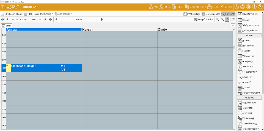This screenshot has height=131, width=264.
Task: Click the Aktionen section header
Action: click(x=249, y=98)
